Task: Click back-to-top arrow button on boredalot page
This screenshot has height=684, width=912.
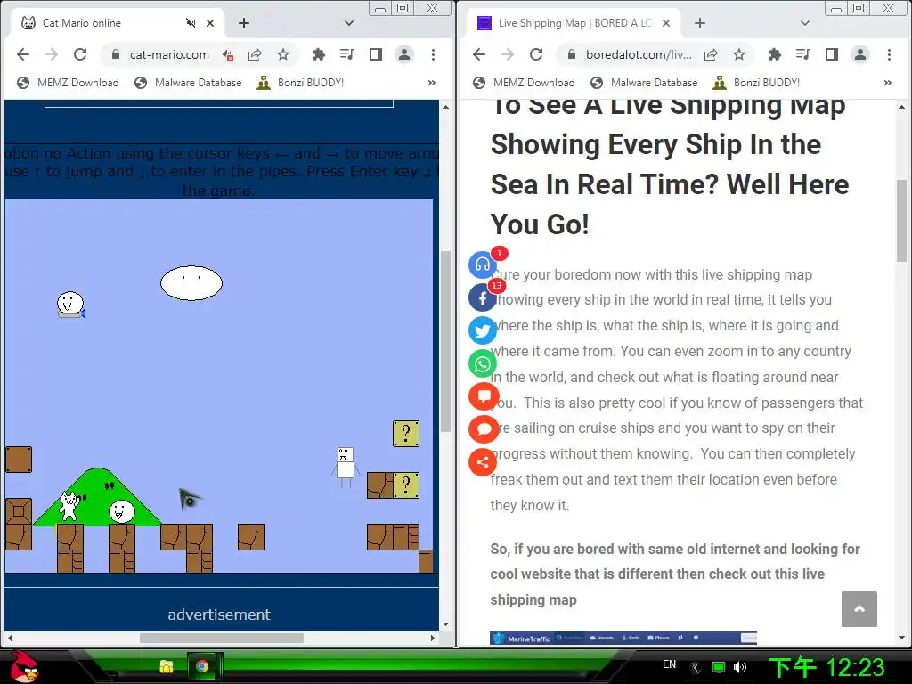Action: click(x=859, y=609)
